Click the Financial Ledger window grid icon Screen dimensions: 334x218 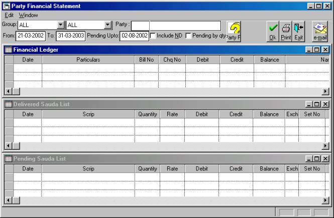pos(8,50)
